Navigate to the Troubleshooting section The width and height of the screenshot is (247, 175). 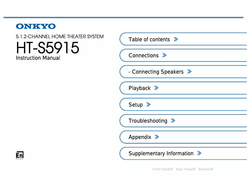click(x=148, y=121)
